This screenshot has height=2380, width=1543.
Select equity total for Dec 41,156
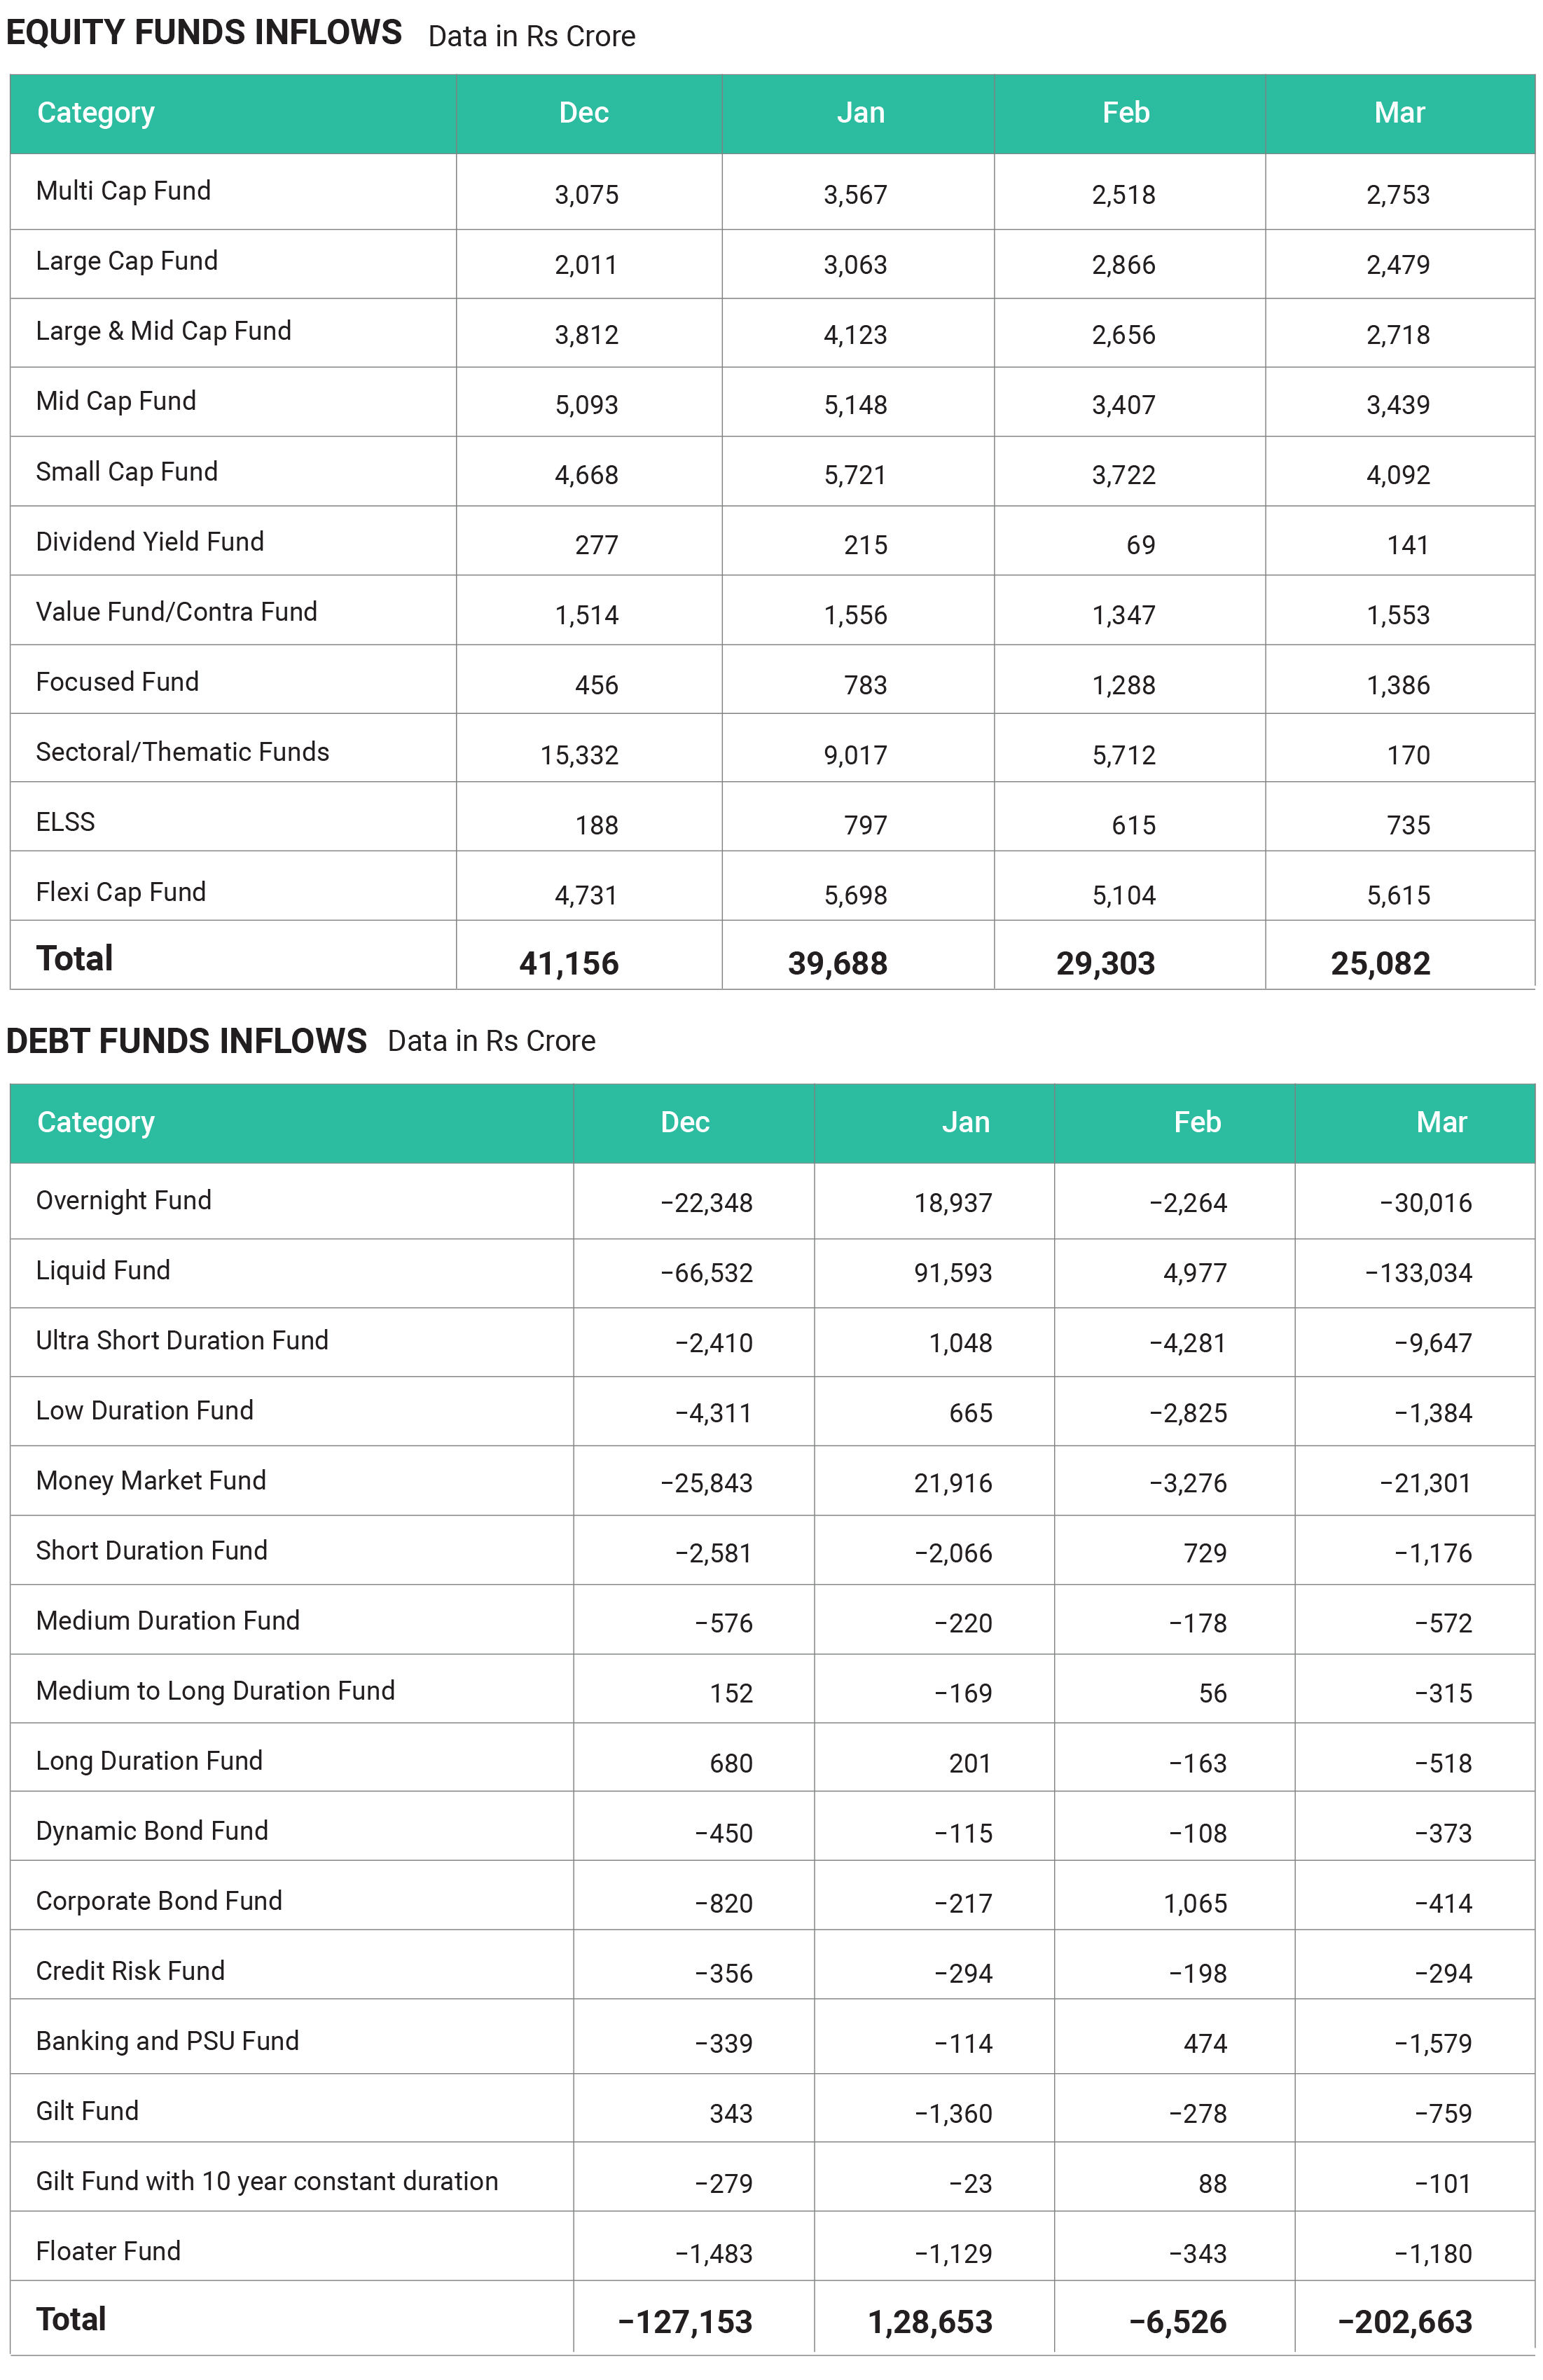pos(569,963)
